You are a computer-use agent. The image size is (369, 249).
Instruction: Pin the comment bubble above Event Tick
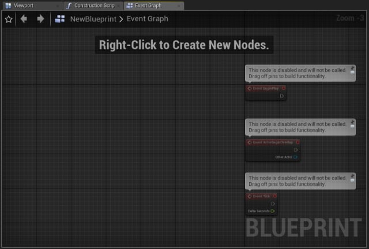click(352, 176)
